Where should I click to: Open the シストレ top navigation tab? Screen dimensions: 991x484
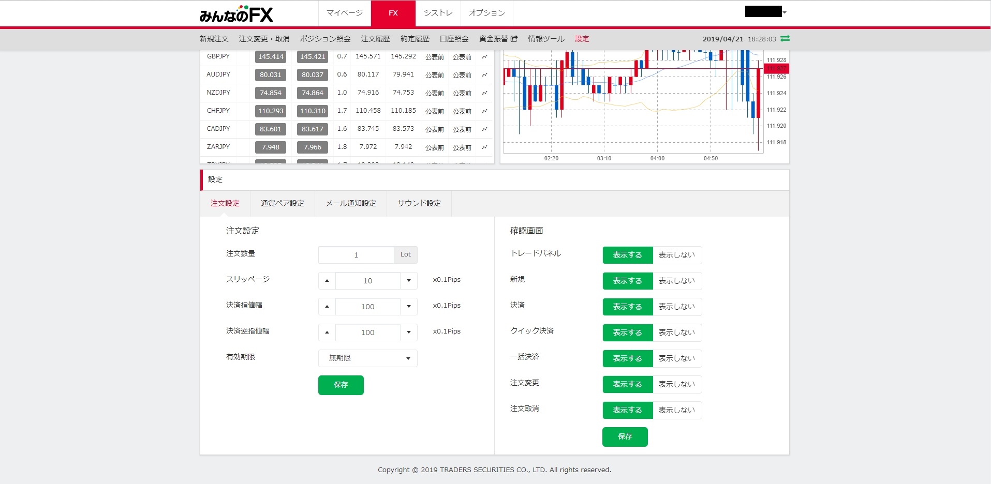click(x=438, y=13)
